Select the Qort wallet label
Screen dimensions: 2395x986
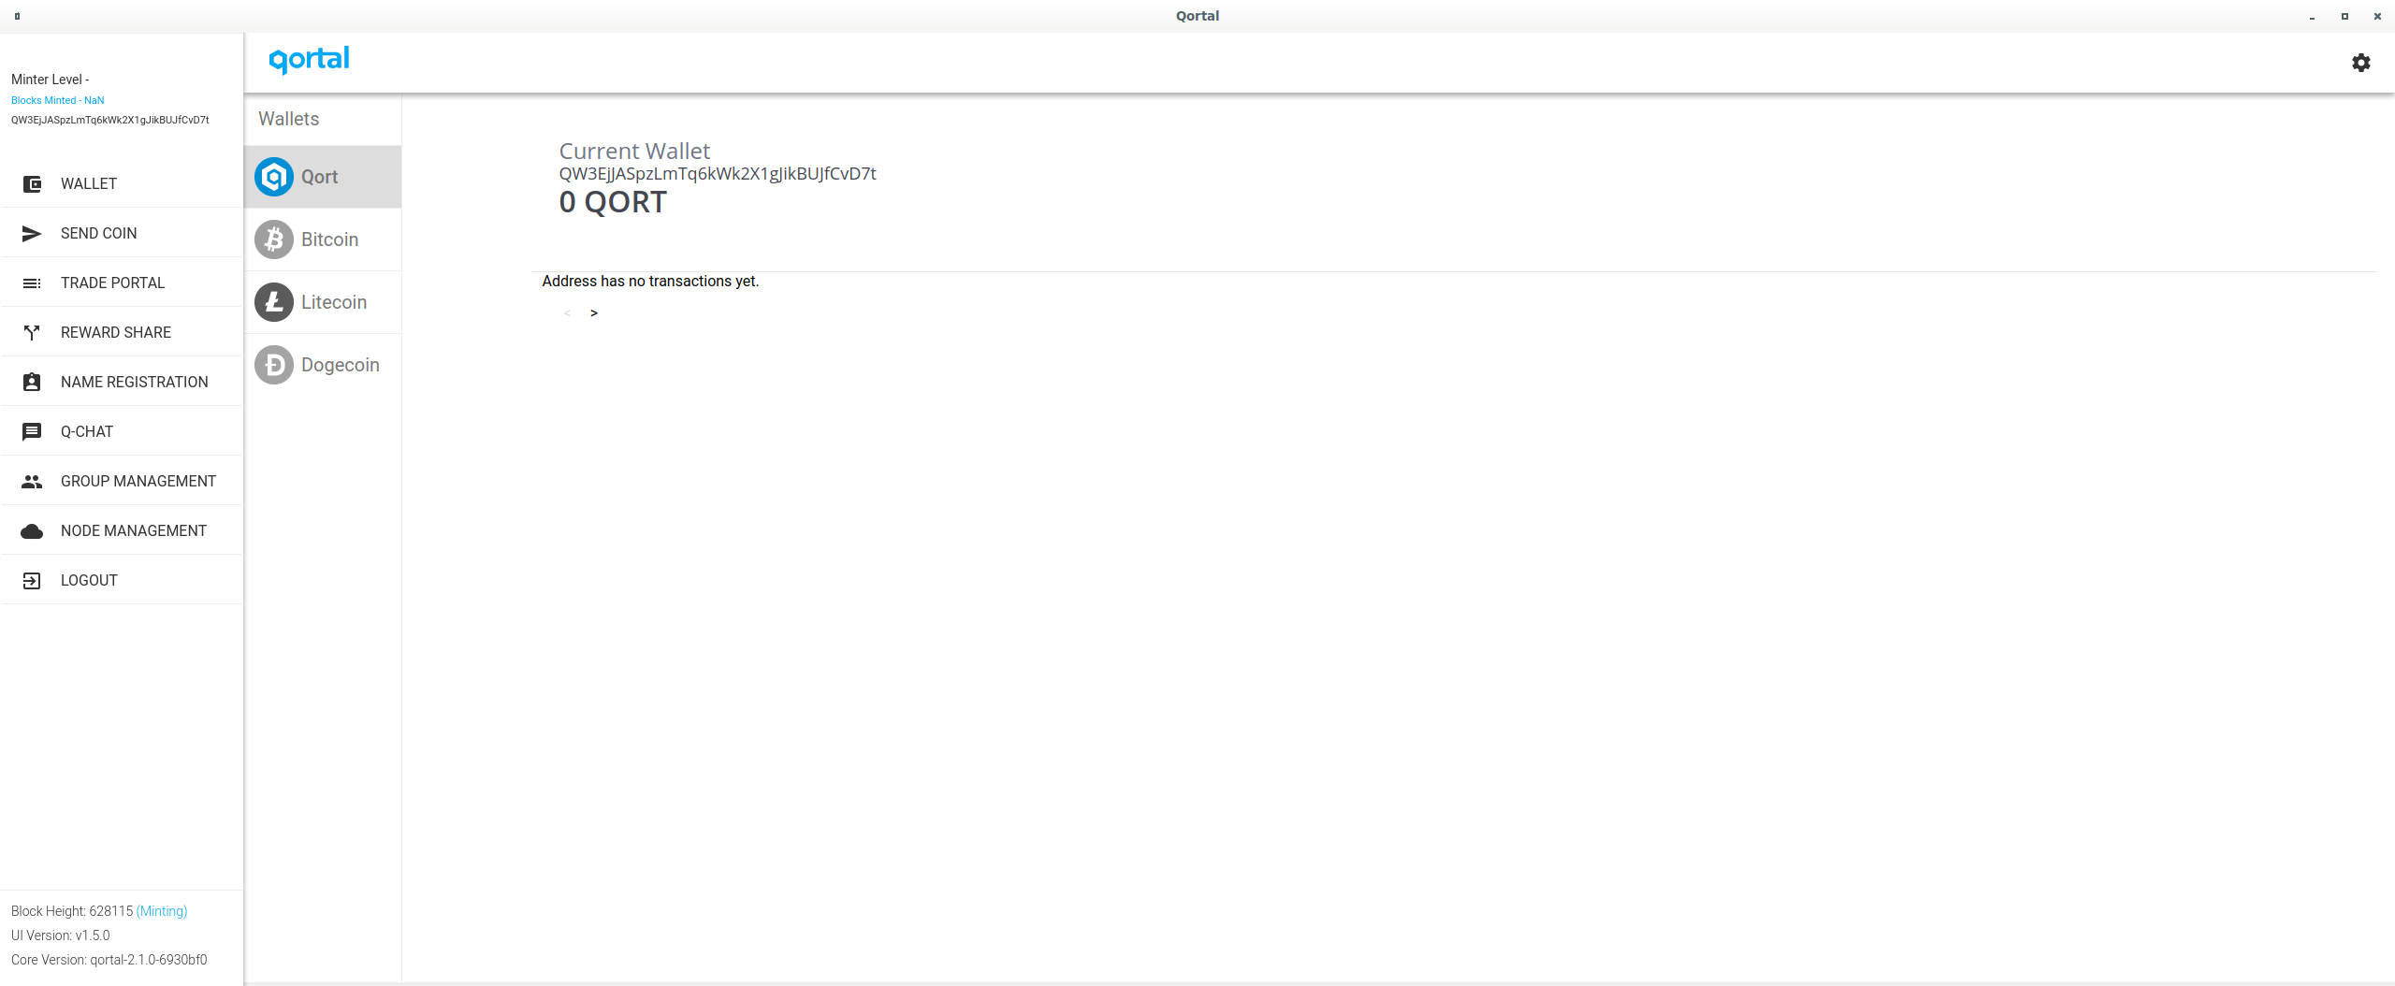[x=319, y=177]
